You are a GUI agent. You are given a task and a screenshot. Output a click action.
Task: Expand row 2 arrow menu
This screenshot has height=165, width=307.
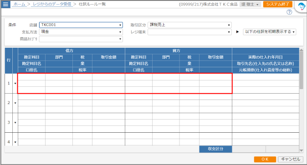[x=15, y=103]
